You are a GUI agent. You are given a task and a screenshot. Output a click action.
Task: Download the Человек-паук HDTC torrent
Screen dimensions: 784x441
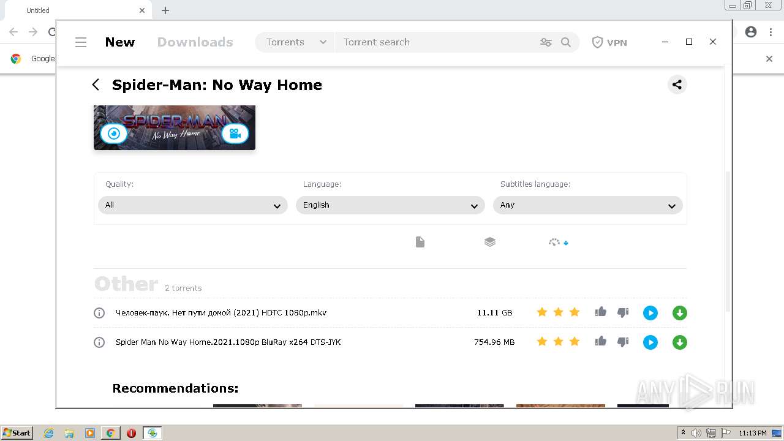tap(680, 313)
